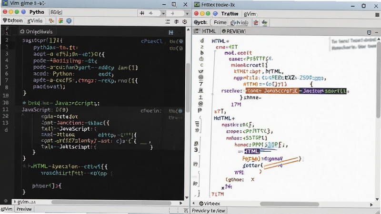Select the Pytho tab in left window
Screen dimensions: 381x214
pos(37,12)
